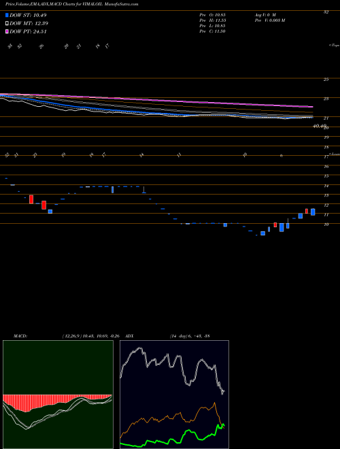340x449 pixels.
Task: Click the 'Pre C: 11.50' value
Action: click(213, 31)
